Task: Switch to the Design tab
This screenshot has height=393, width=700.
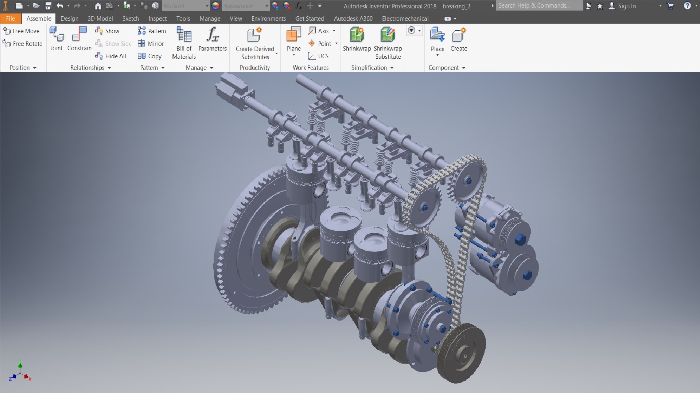Action: click(x=69, y=19)
